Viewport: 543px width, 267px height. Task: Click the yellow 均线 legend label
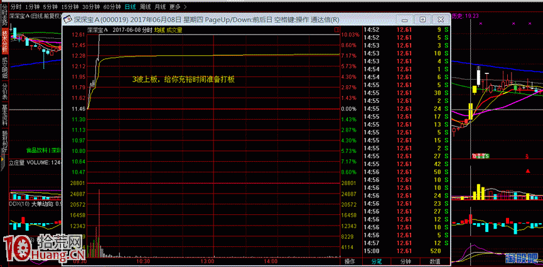159,30
